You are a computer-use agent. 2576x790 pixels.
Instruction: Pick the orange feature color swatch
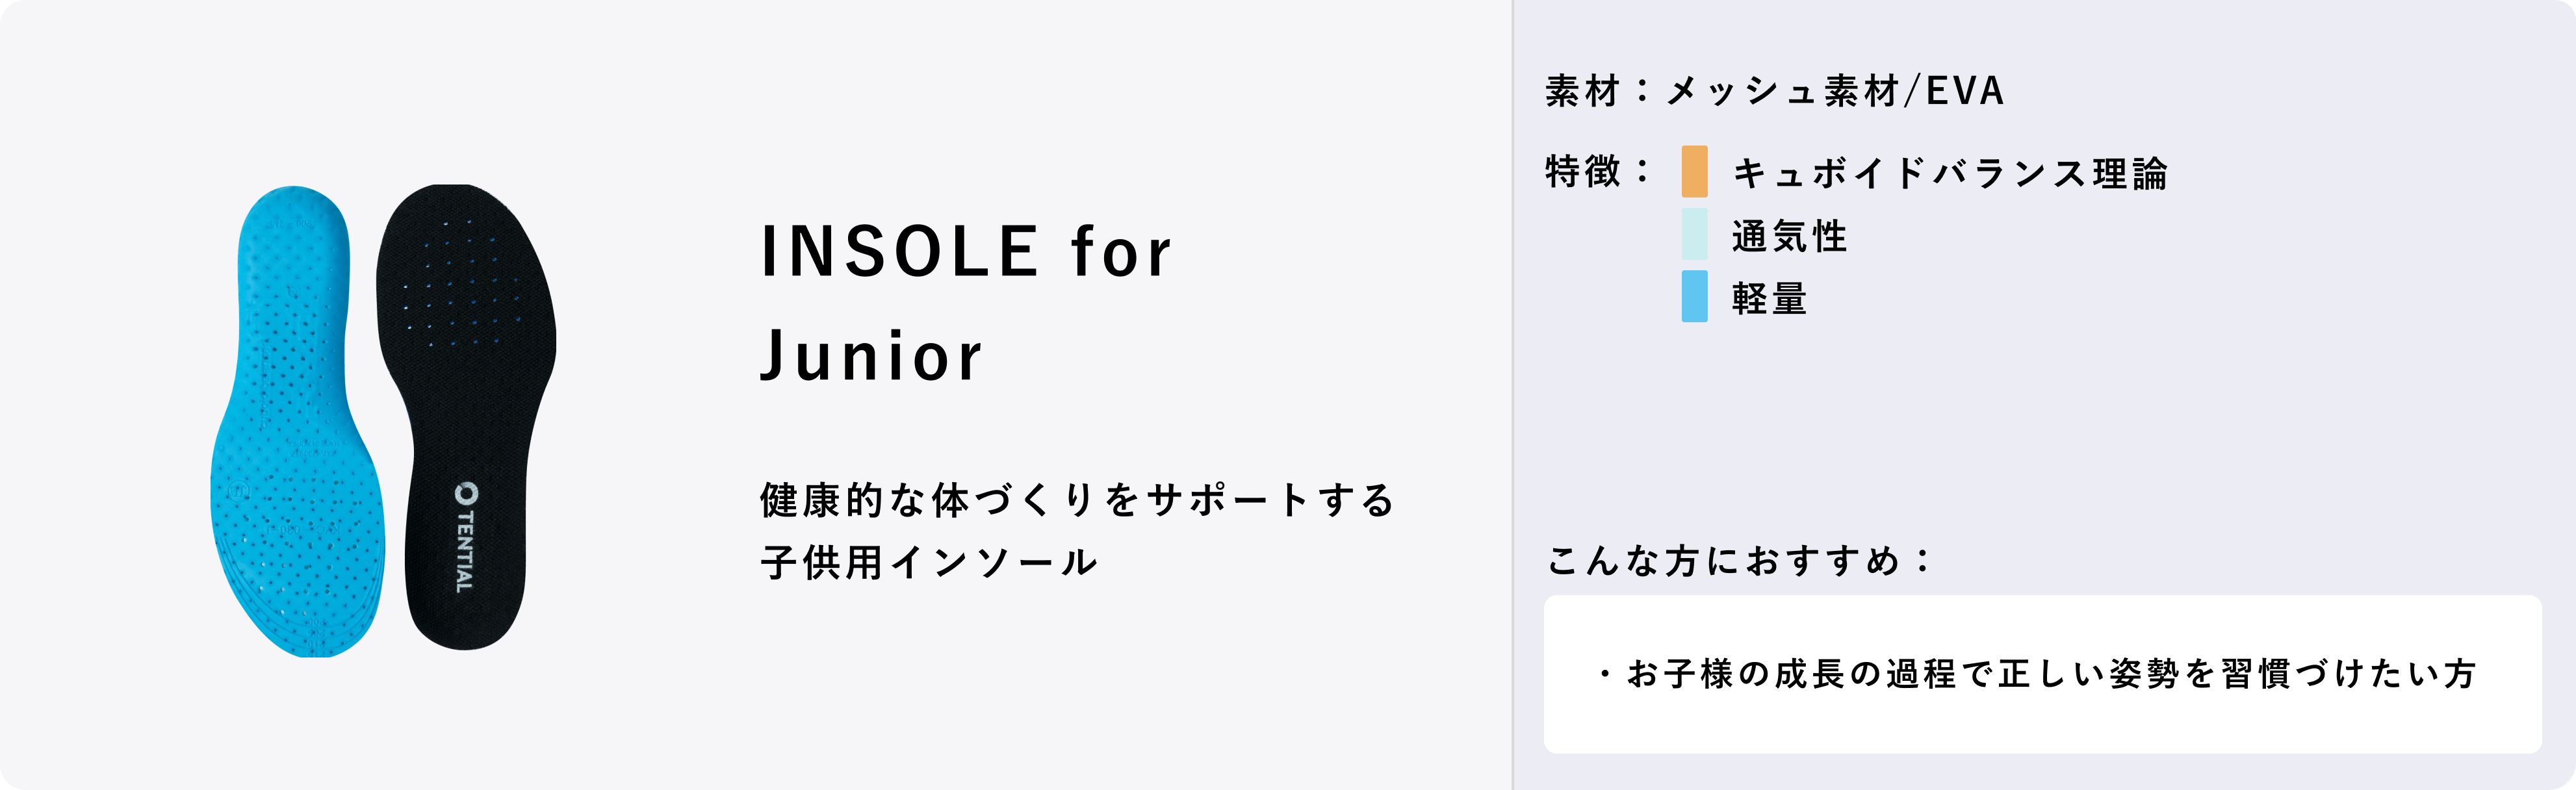tap(1694, 172)
